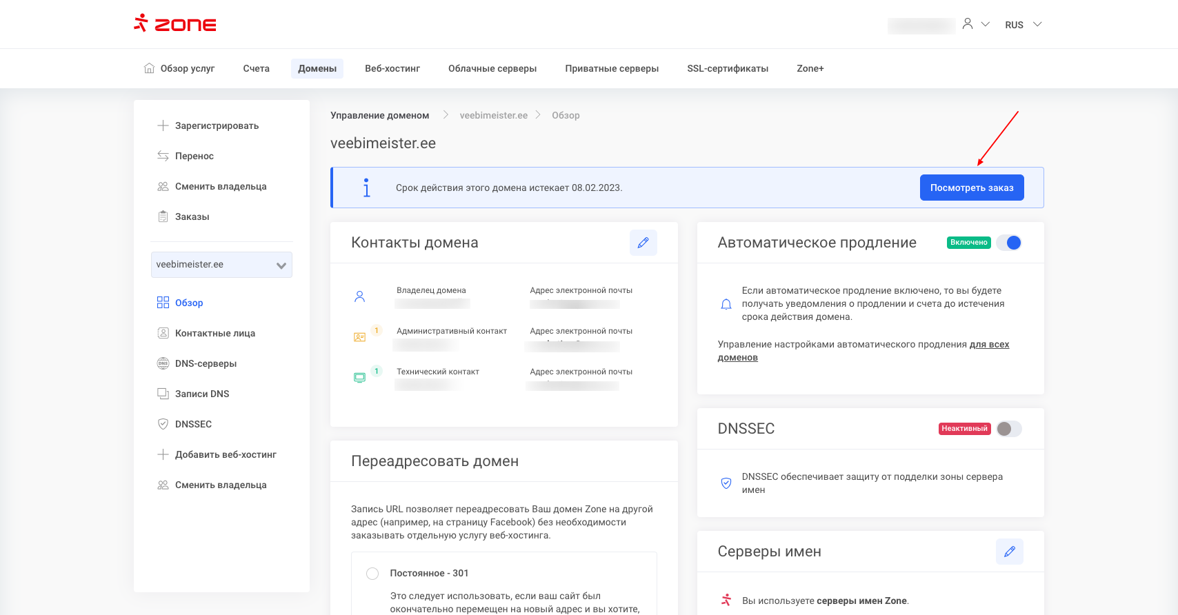
Task: Expand the user account chevron
Action: click(x=986, y=24)
